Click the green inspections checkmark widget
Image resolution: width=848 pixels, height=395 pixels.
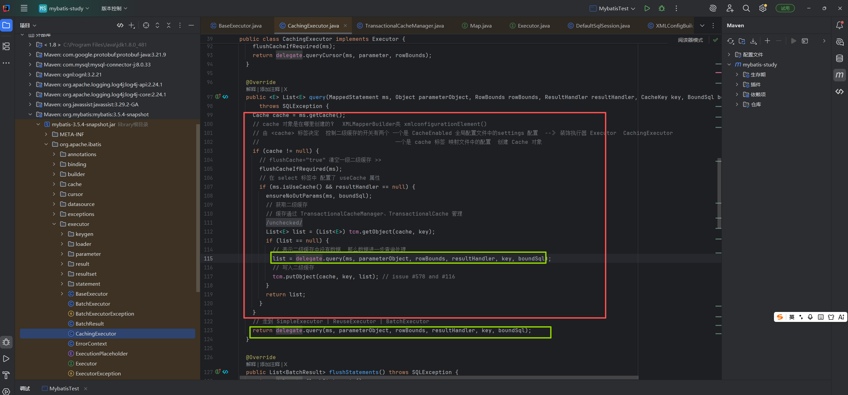tap(716, 40)
